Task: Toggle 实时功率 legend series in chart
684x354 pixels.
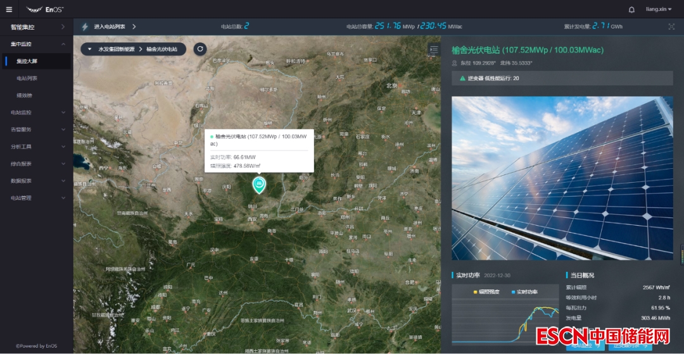Action: 524,291
